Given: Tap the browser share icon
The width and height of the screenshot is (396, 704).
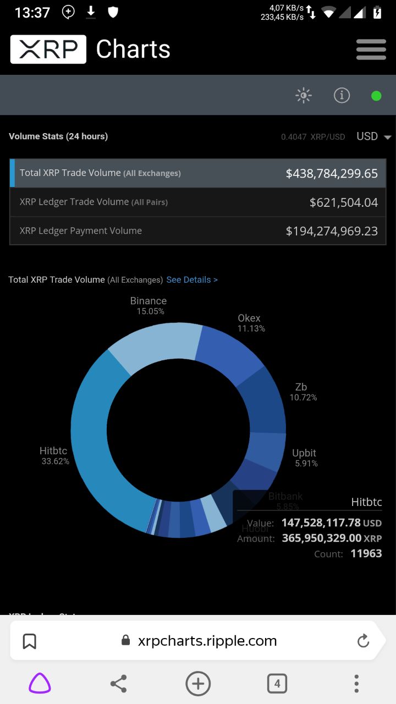Looking at the screenshot, I should (118, 684).
